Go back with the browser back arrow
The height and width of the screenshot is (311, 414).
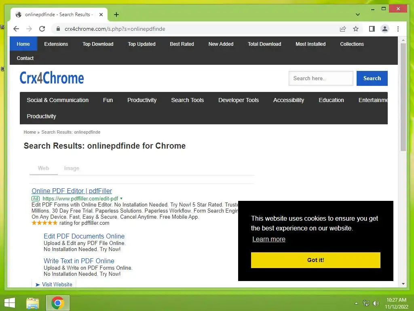pyautogui.click(x=16, y=29)
